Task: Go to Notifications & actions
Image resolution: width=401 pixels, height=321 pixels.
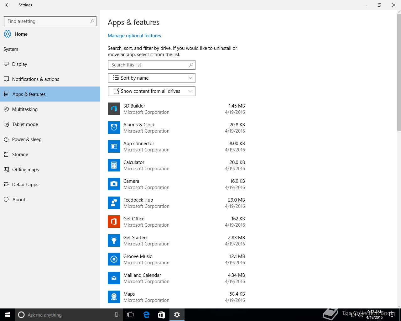Action: (35, 79)
